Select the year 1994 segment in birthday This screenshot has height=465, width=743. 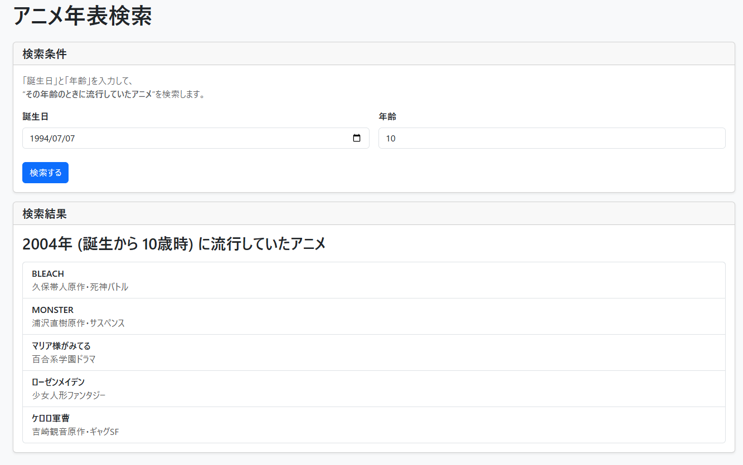[39, 138]
